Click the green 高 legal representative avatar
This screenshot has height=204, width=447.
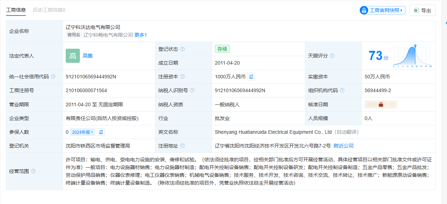(x=73, y=56)
